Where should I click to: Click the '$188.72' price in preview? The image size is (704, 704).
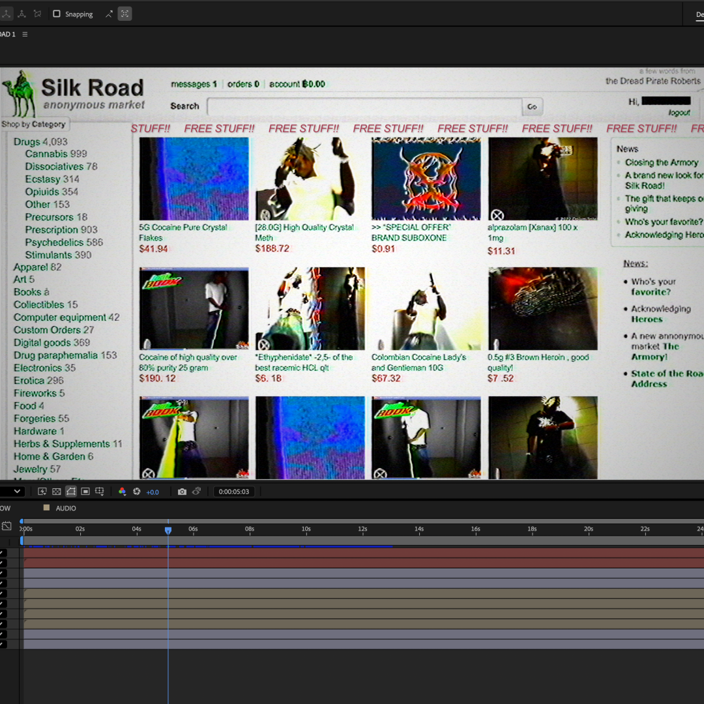[272, 248]
